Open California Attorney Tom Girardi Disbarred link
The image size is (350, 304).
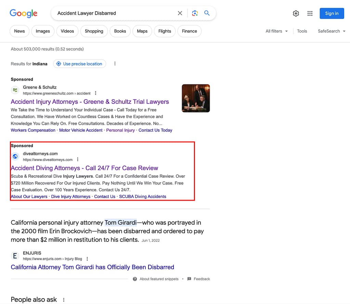coord(92,267)
